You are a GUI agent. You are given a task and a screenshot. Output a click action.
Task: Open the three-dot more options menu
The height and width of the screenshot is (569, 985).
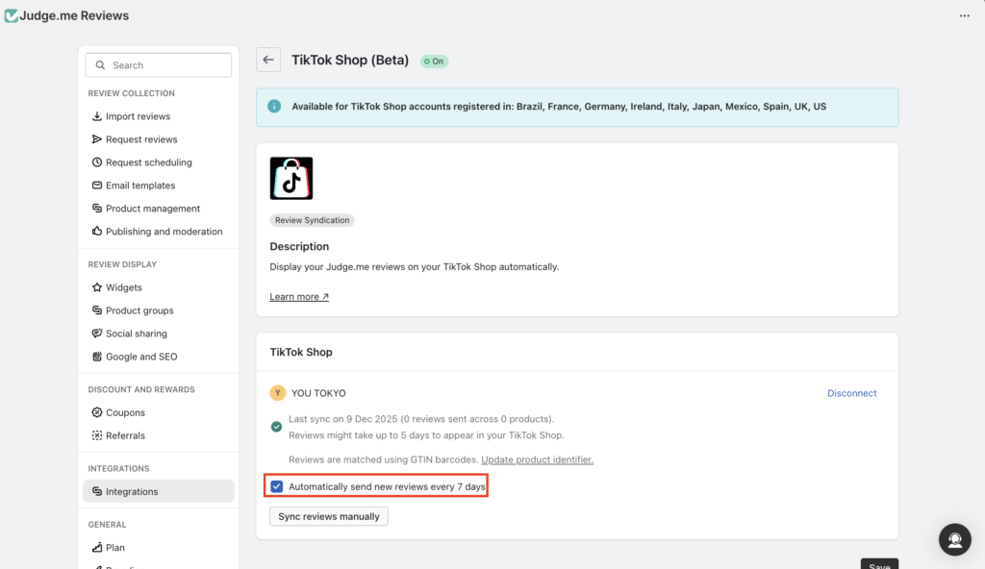pyautogui.click(x=965, y=16)
